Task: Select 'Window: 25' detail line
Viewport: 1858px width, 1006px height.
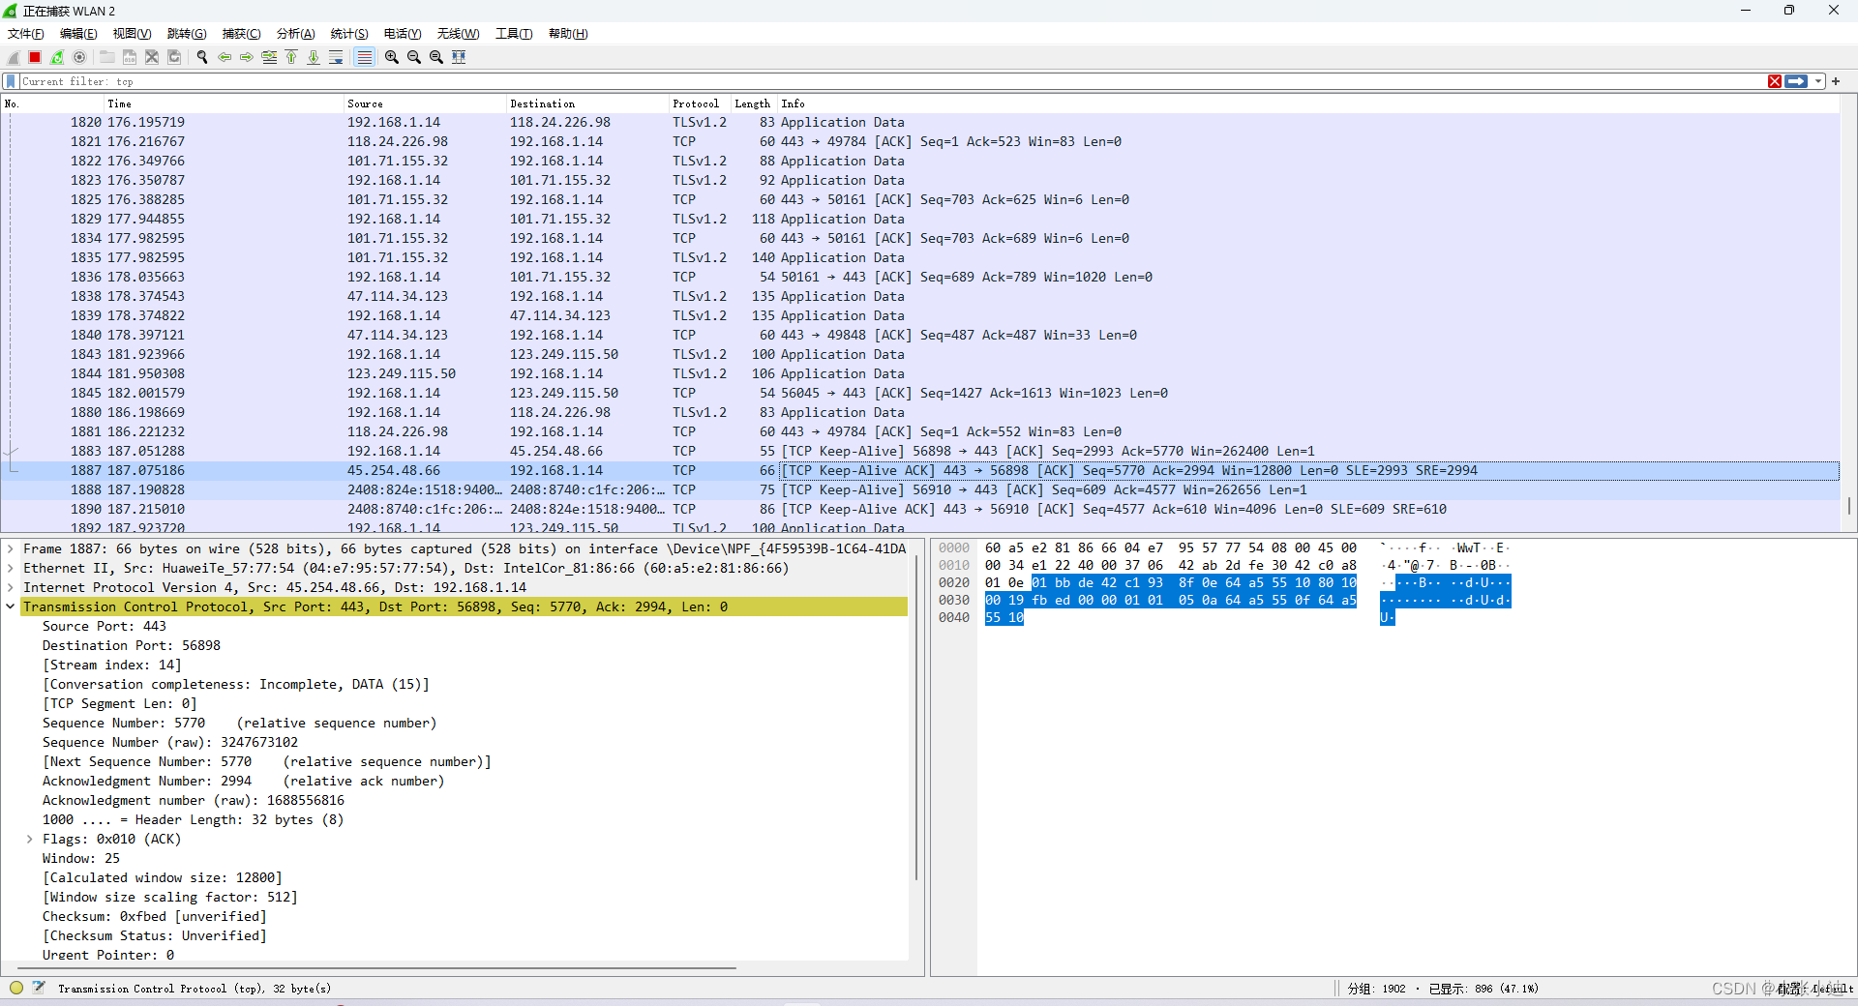Action: [x=81, y=859]
